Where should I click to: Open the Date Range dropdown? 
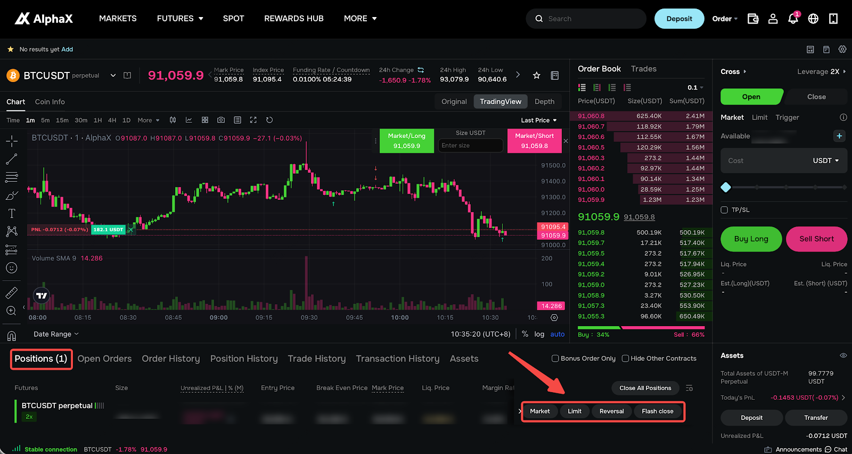[56, 334]
